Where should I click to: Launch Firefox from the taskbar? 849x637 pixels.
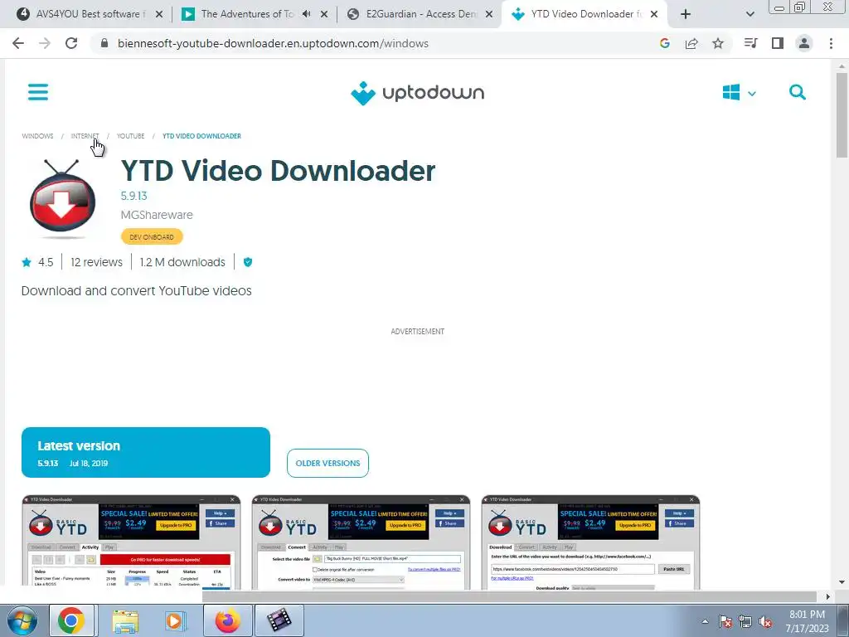227,620
